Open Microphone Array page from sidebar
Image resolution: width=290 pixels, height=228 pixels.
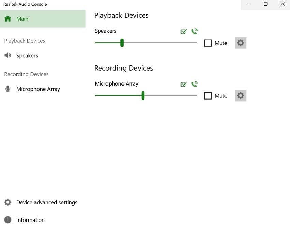(43, 89)
